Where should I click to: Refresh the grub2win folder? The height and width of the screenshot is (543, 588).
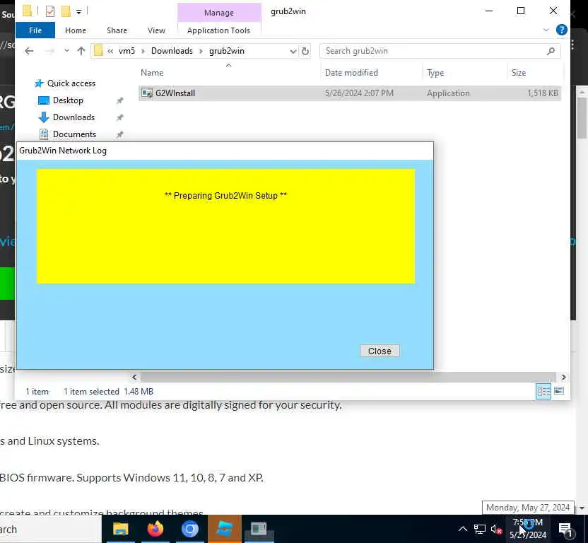coord(305,51)
